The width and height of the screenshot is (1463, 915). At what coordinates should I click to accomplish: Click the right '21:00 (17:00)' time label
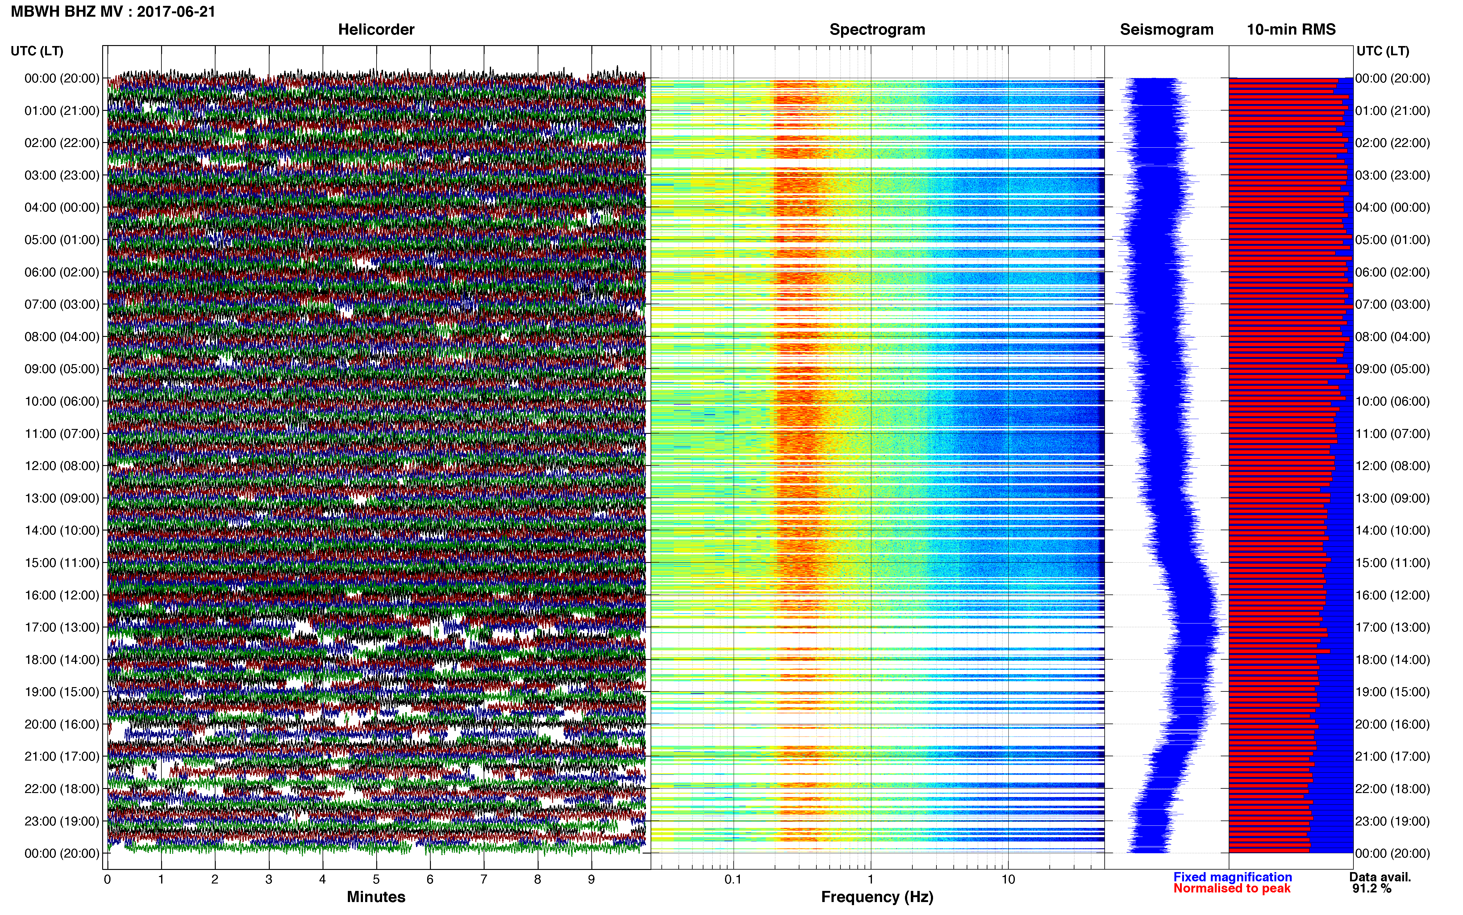1393,757
